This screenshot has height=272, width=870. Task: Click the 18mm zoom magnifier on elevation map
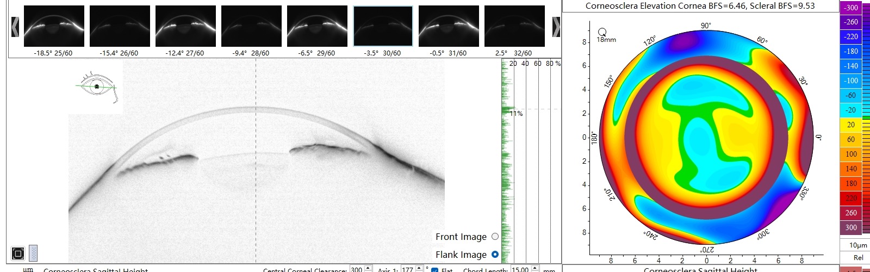pyautogui.click(x=602, y=32)
